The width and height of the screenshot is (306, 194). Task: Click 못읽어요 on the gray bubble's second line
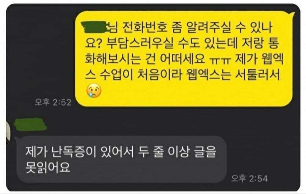coord(48,167)
